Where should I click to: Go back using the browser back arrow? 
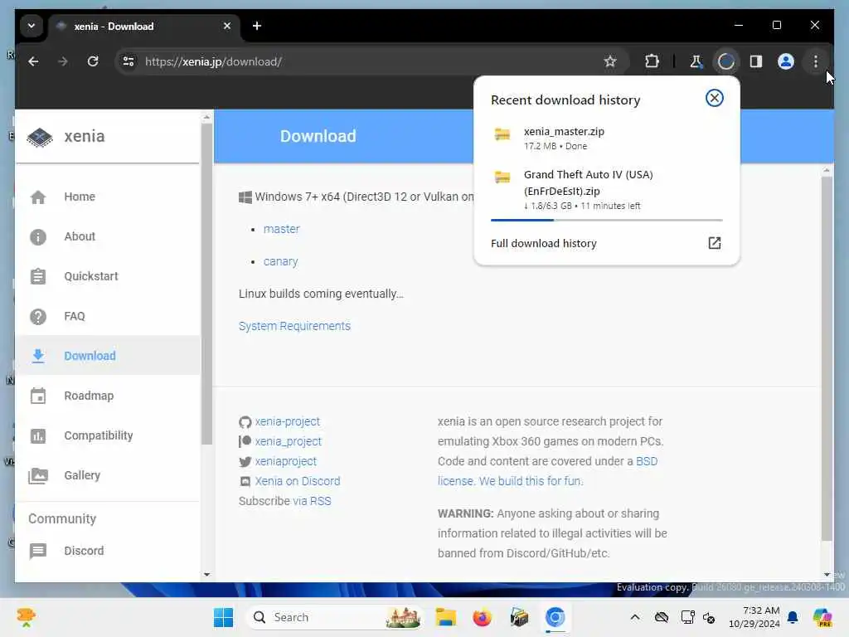coord(33,61)
